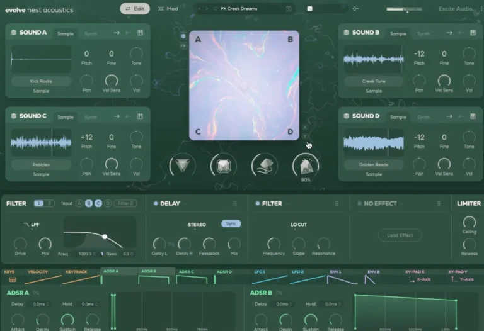Open Sound B keyboard-range icon
The height and width of the screenshot is (331, 484).
tap(473, 33)
